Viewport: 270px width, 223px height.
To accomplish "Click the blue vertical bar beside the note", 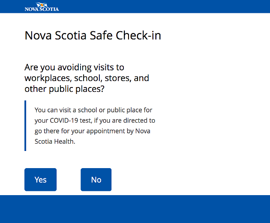I will [x=25, y=126].
